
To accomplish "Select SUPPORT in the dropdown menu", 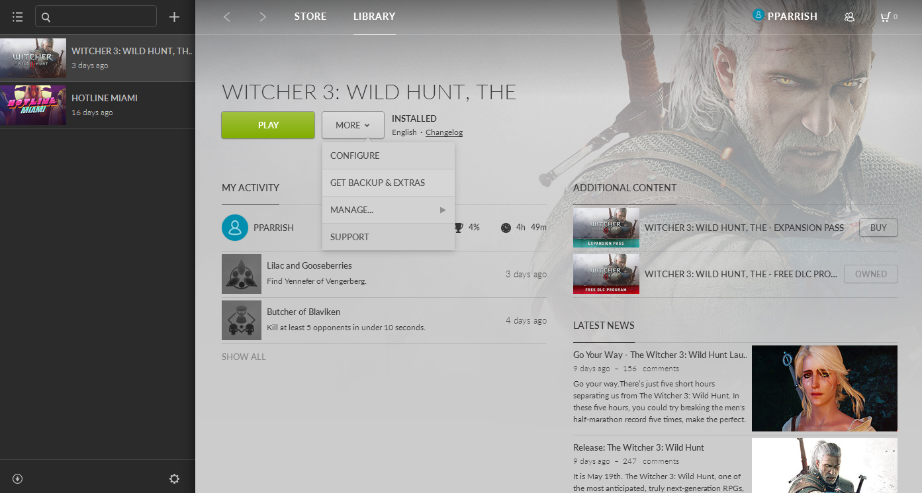I will [389, 237].
